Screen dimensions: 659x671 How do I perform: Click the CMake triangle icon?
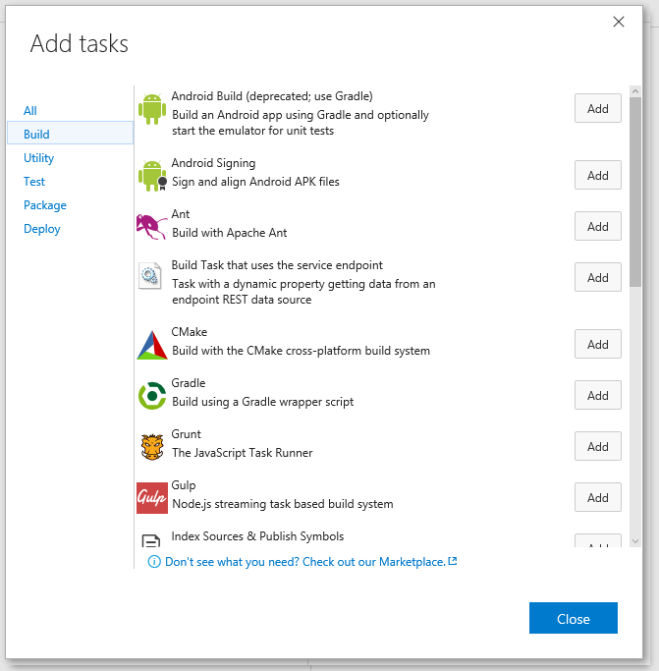tap(152, 345)
